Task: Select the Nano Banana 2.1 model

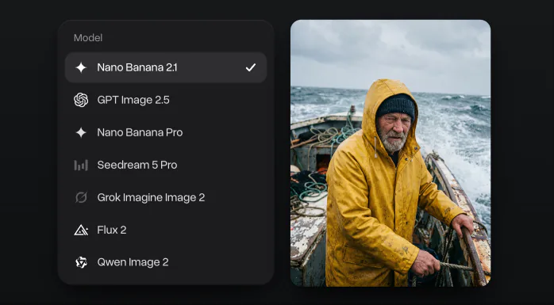Action: 166,67
